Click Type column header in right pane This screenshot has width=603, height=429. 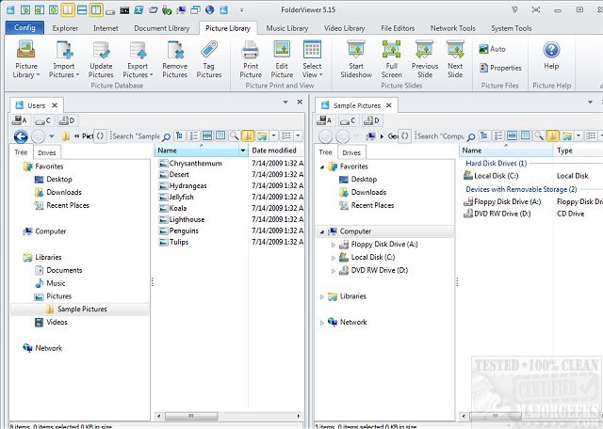click(578, 151)
